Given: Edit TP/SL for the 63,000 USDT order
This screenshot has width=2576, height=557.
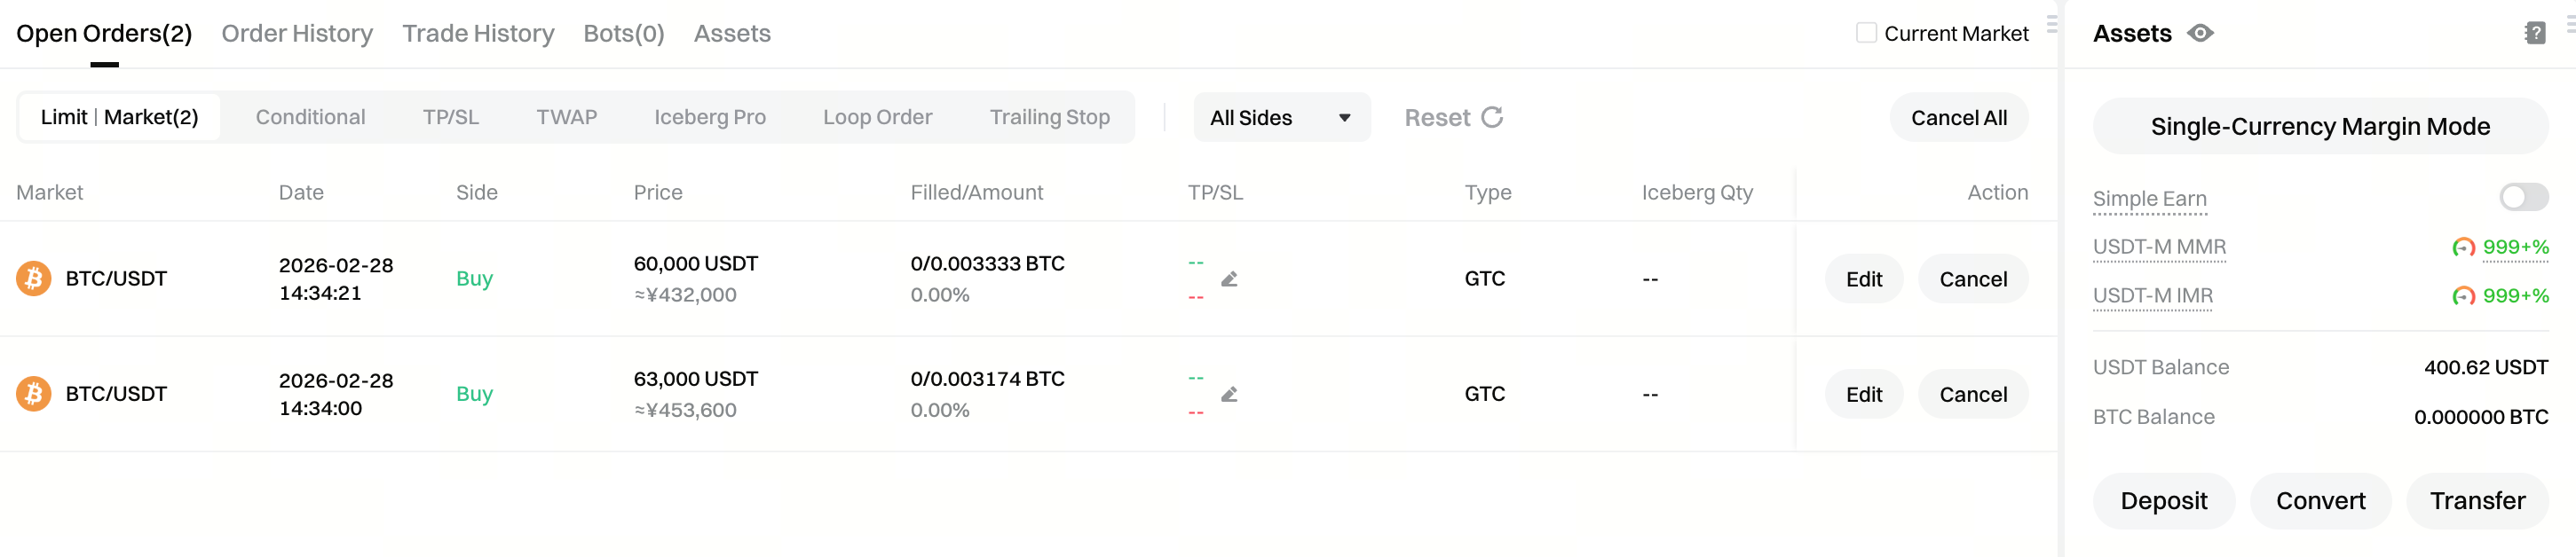Looking at the screenshot, I should [1229, 394].
